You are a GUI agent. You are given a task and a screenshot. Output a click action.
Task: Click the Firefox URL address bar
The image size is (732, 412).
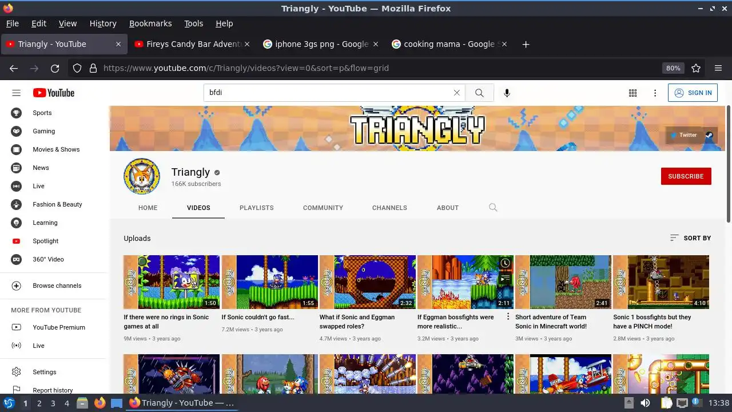tap(377, 68)
